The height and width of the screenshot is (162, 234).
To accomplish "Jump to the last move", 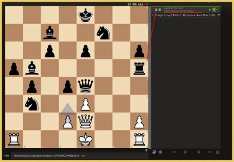I will 210,152.
